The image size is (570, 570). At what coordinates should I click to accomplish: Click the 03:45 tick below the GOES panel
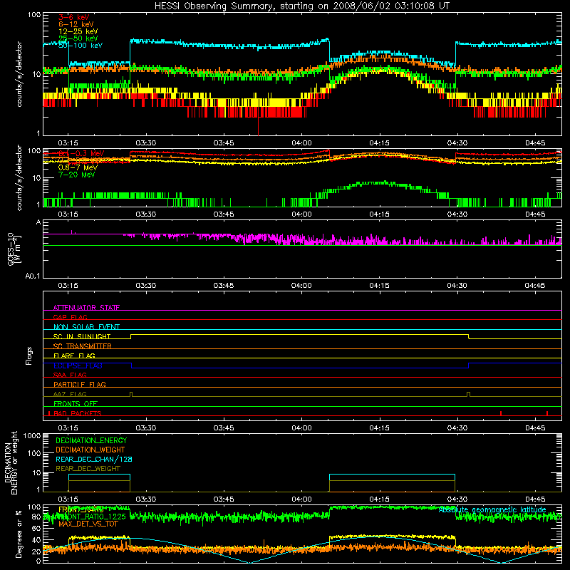[x=224, y=286]
